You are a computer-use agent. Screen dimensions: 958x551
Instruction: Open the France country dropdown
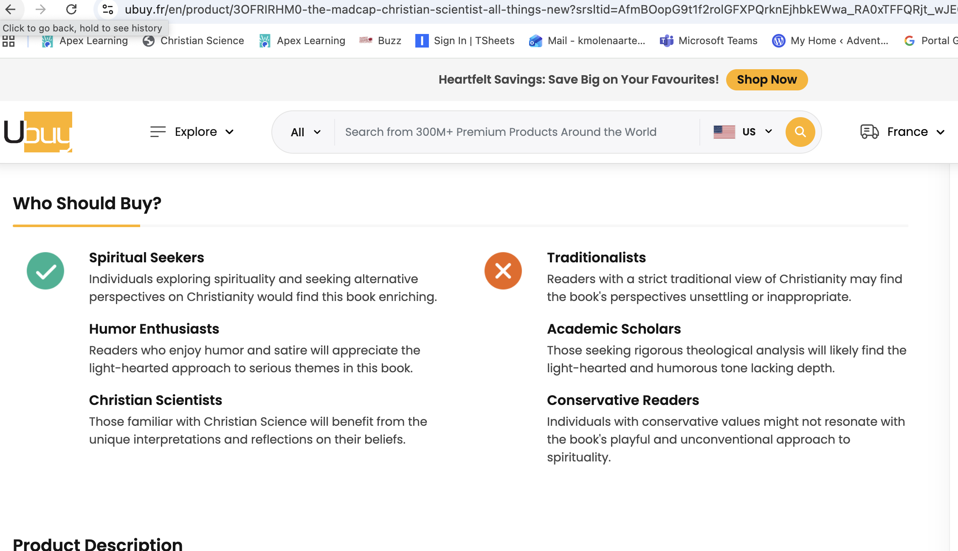916,132
